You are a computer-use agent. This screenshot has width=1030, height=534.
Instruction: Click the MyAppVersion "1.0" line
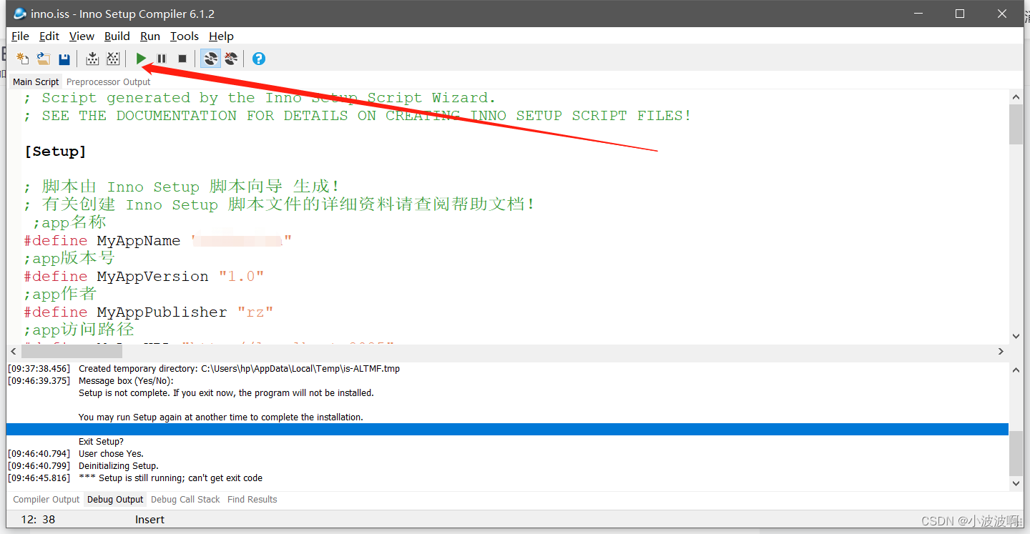(144, 276)
